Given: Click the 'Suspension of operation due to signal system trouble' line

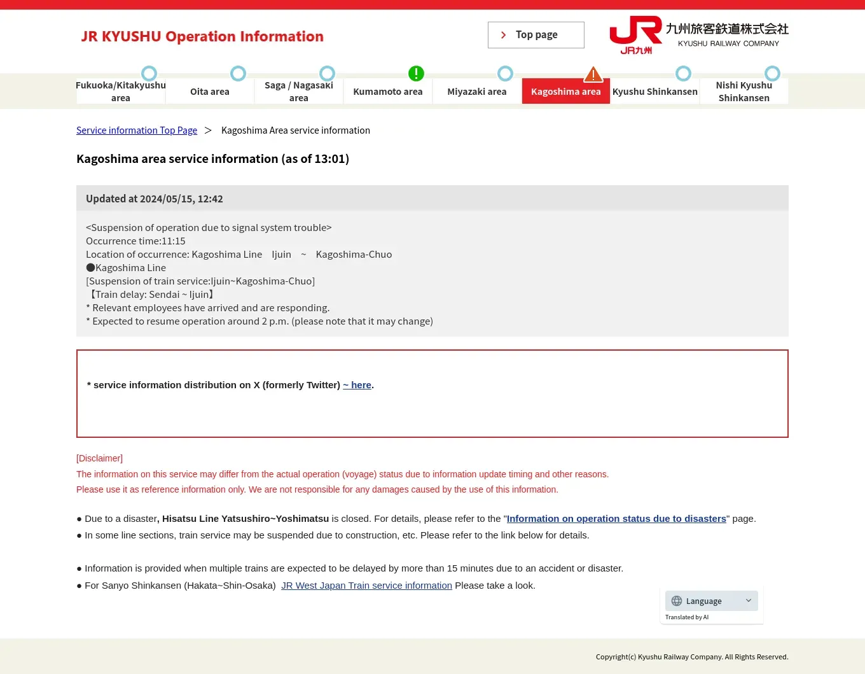Looking at the screenshot, I should [x=209, y=228].
